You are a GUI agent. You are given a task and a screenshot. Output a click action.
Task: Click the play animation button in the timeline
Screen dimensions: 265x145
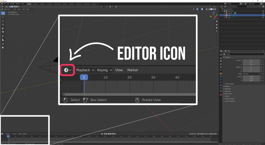coord(111,134)
